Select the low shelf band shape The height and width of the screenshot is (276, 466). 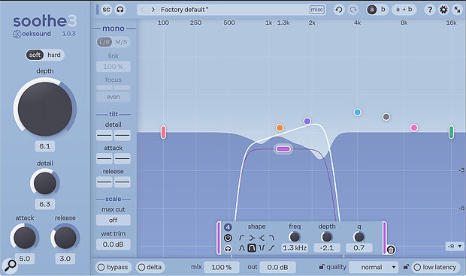pos(252,238)
